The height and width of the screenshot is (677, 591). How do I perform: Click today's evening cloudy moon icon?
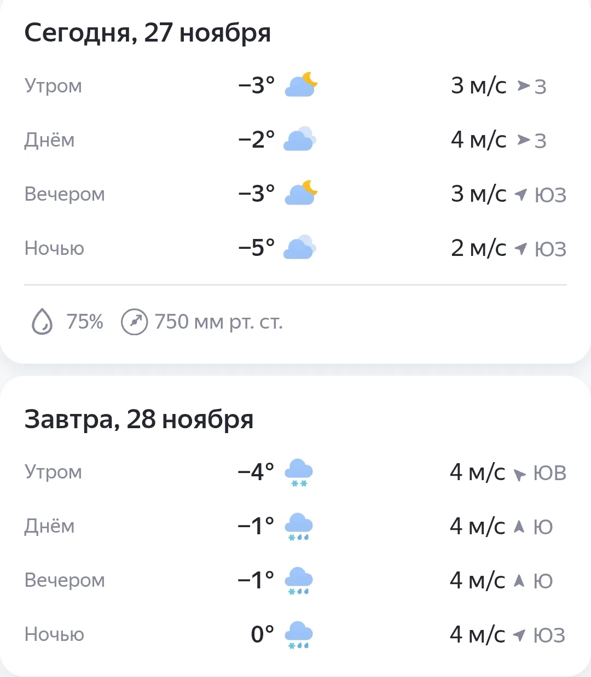click(301, 194)
